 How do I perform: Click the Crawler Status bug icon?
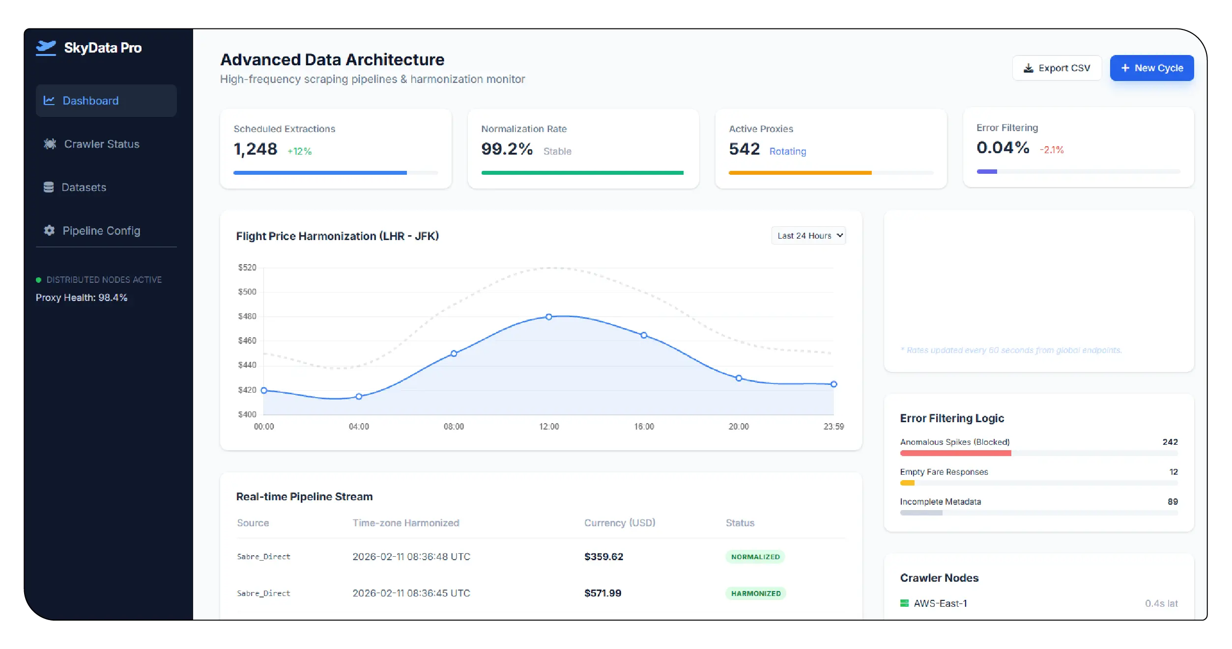50,144
